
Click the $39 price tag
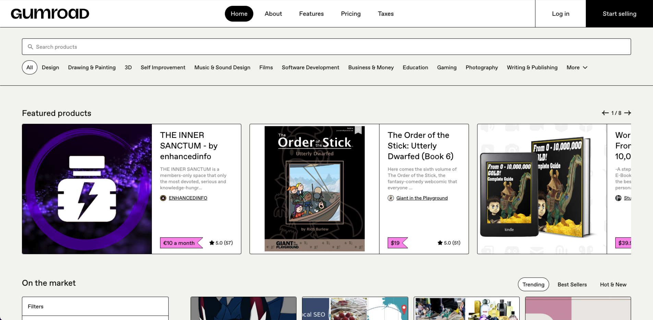point(623,243)
